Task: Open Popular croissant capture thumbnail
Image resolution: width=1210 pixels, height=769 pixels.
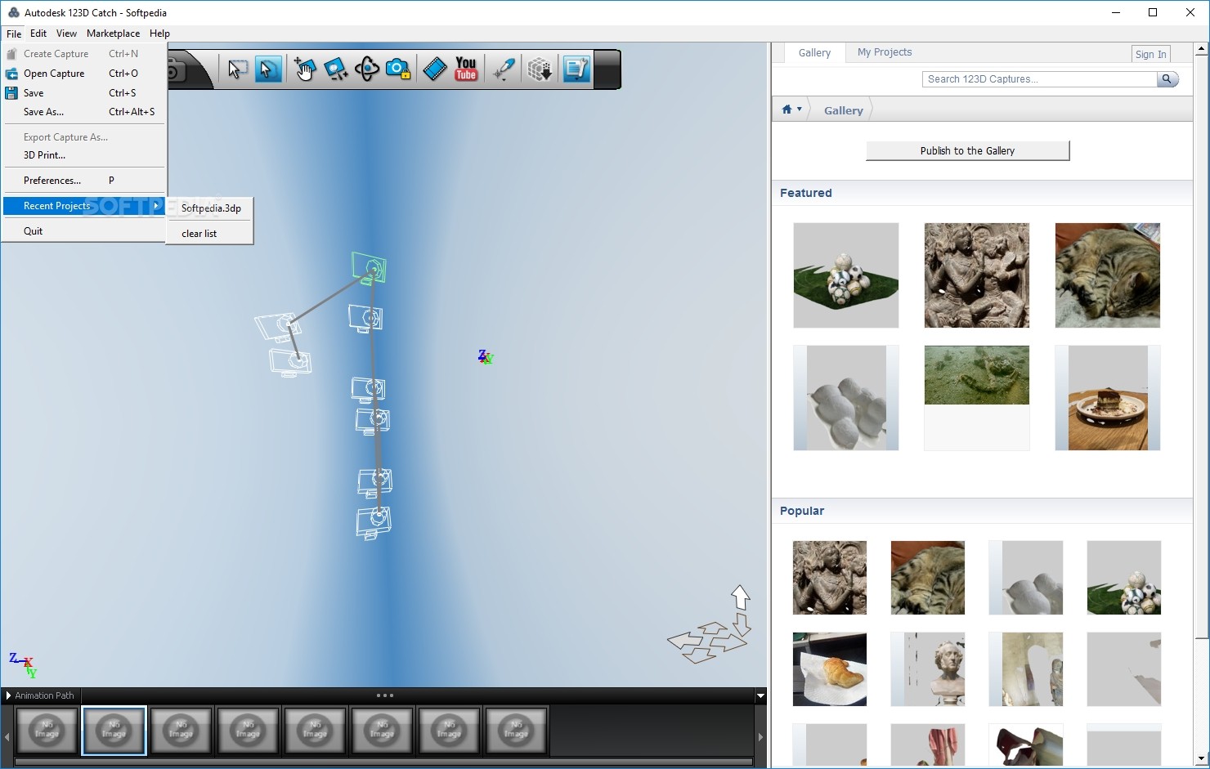Action: pos(830,668)
